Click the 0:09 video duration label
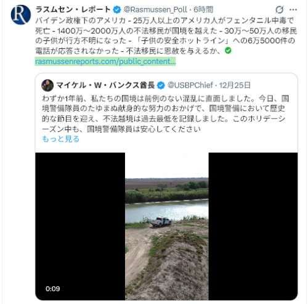This screenshot has width=308, height=304. coord(53,289)
